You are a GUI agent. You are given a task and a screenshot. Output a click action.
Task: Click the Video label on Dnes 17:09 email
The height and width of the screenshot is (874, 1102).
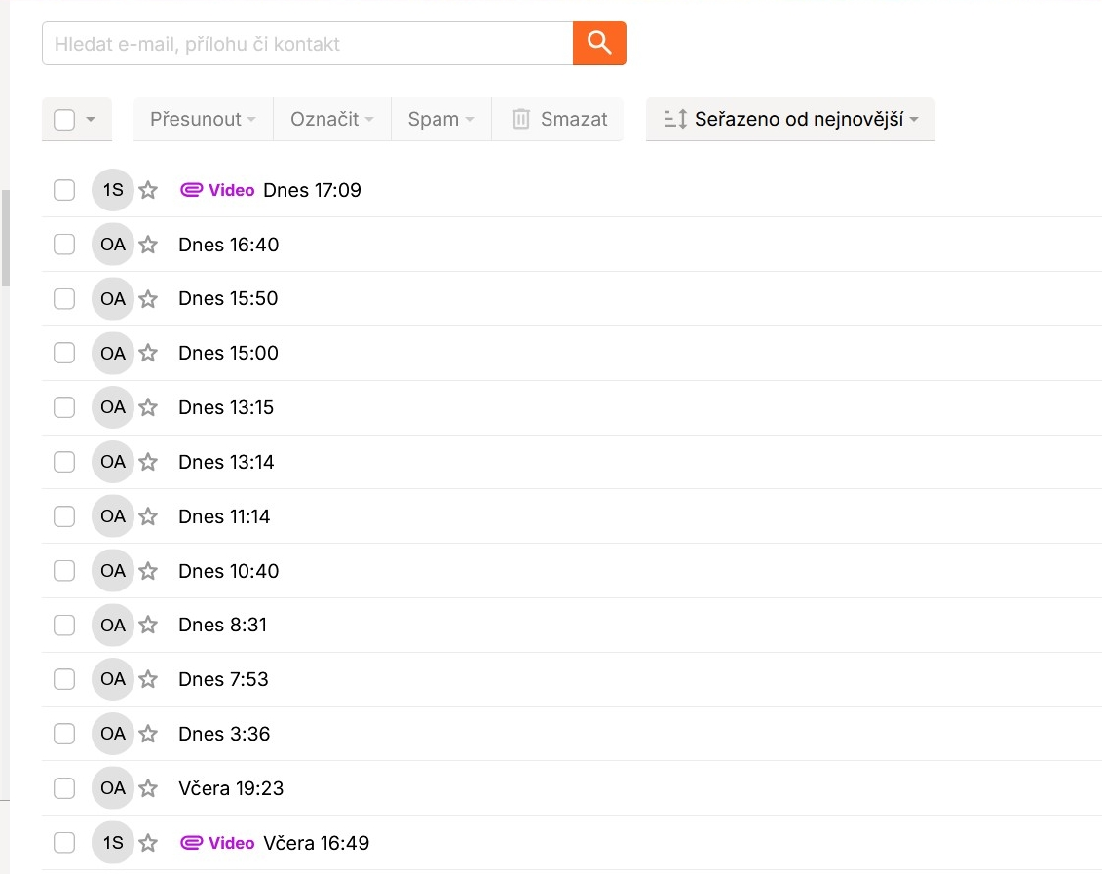(x=231, y=190)
